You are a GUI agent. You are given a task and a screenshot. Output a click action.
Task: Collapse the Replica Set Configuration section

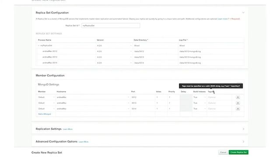coord(243,13)
